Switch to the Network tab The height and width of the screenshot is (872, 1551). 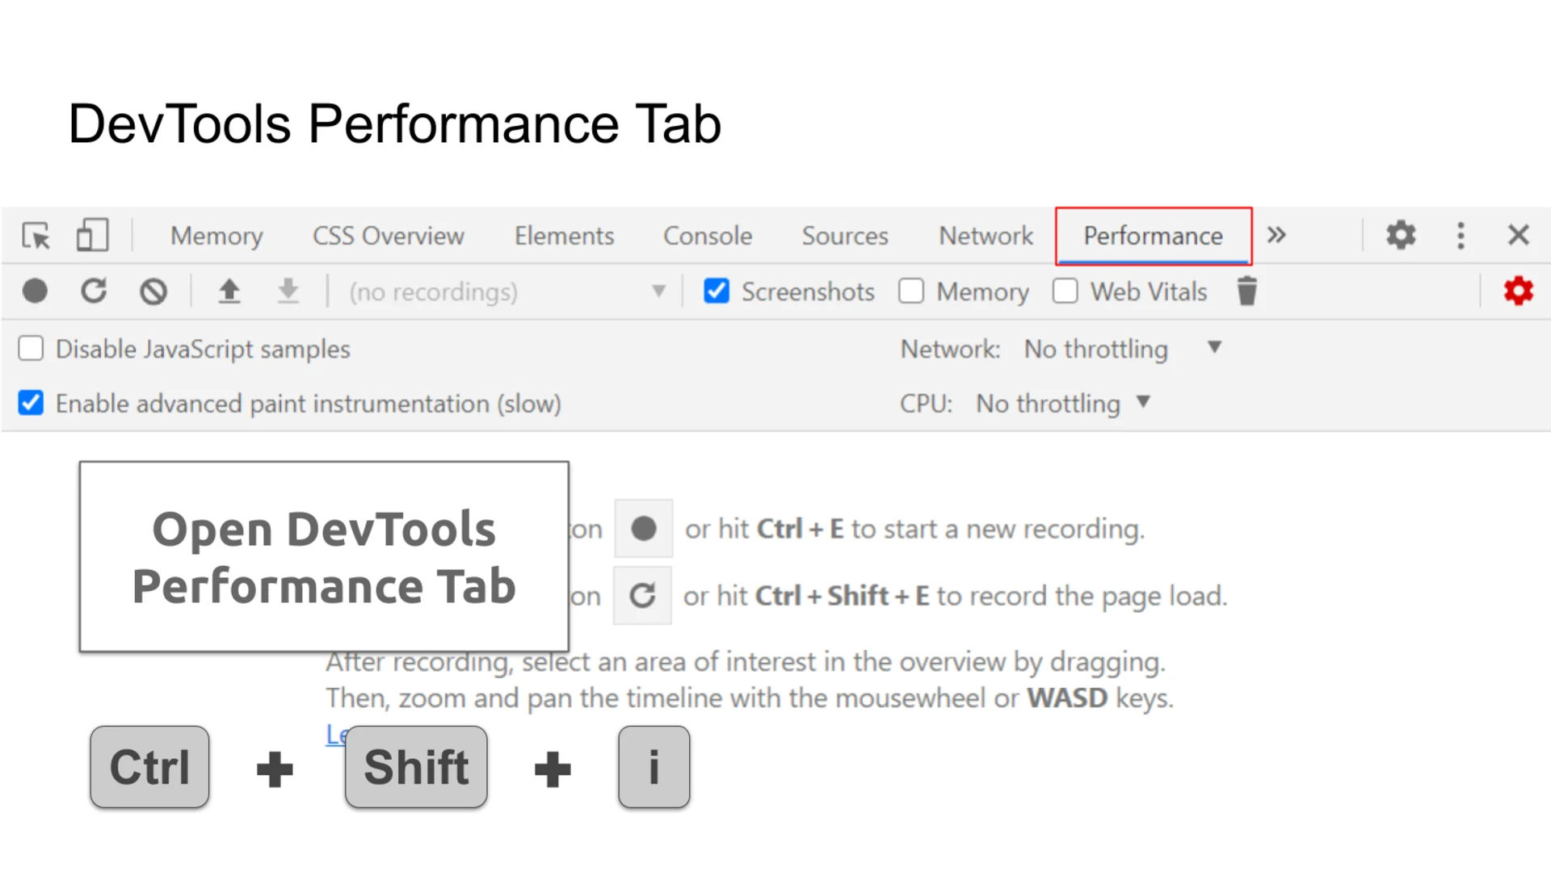986,236
